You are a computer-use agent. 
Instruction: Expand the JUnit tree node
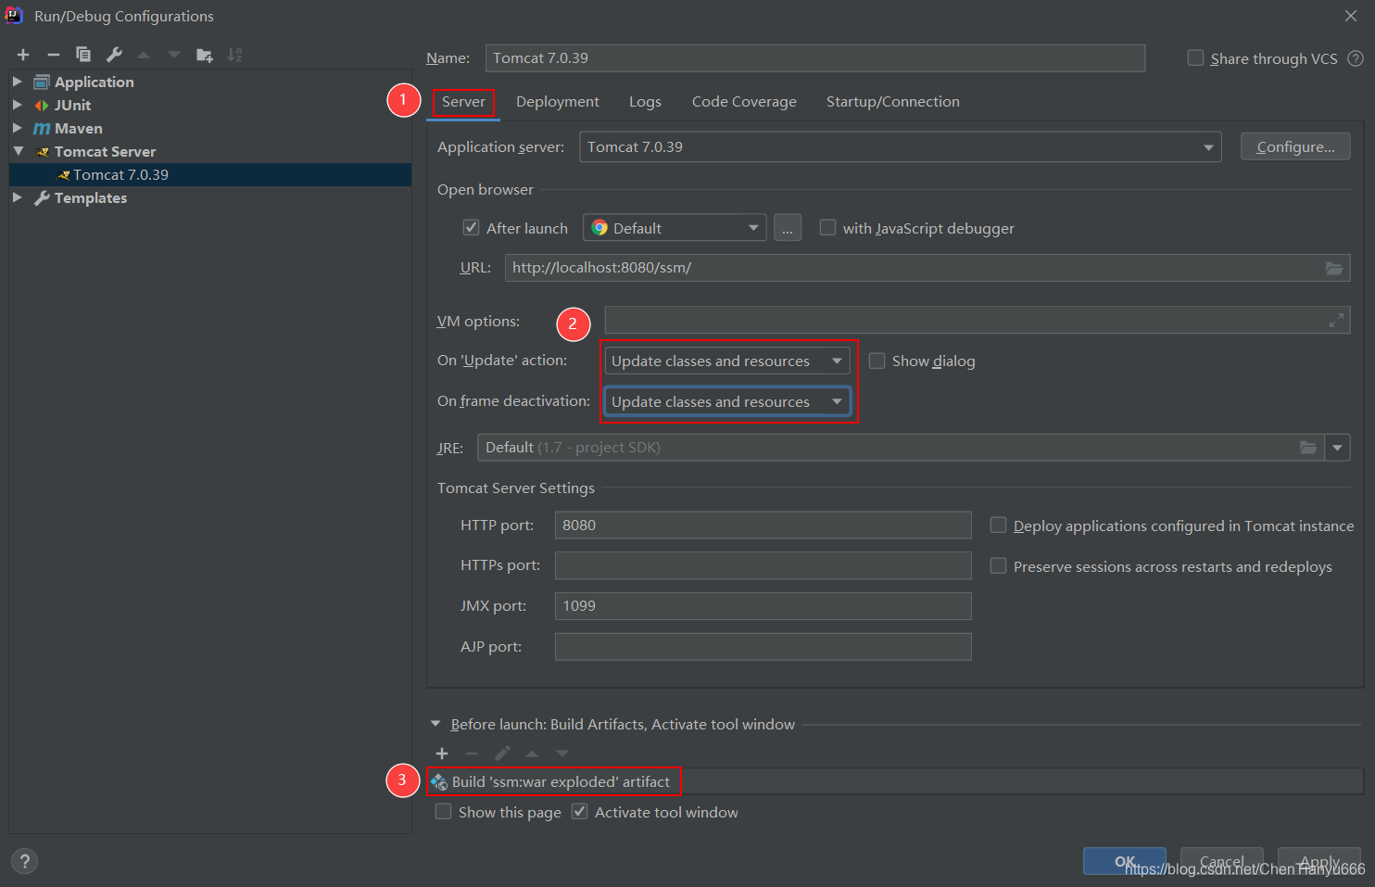pyautogui.click(x=18, y=105)
